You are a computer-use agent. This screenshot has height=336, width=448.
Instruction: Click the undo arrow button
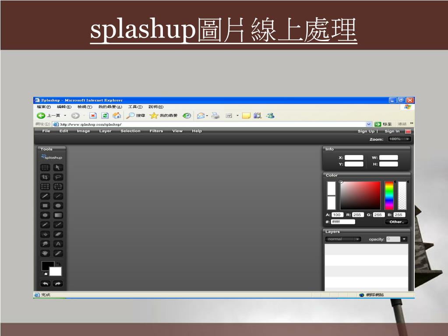pos(46,283)
